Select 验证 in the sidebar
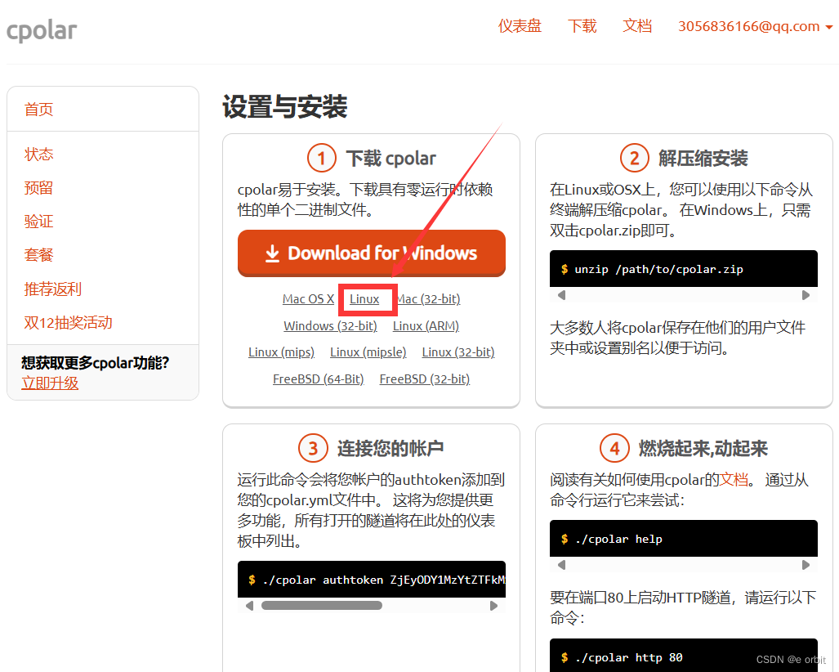839x672 pixels. pyautogui.click(x=38, y=222)
